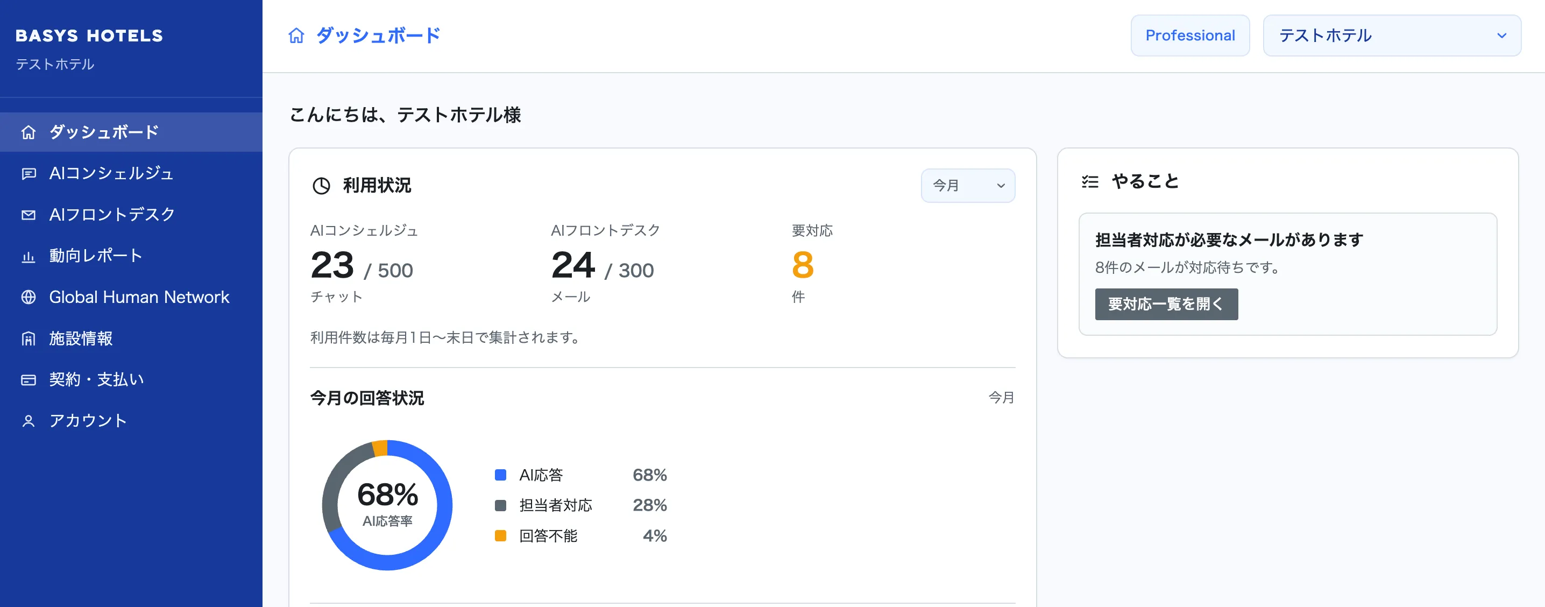Click the AIコンシェルジュ chat count 23
This screenshot has height=607, width=1545.
tap(332, 265)
